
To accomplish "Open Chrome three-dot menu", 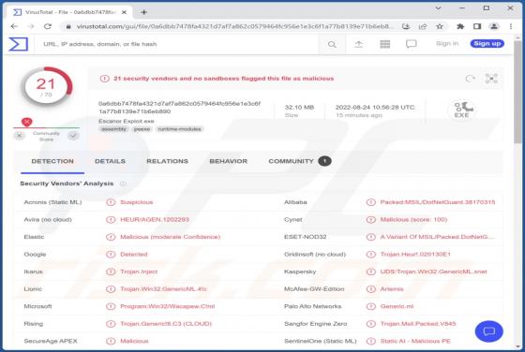I will pyautogui.click(x=511, y=26).
